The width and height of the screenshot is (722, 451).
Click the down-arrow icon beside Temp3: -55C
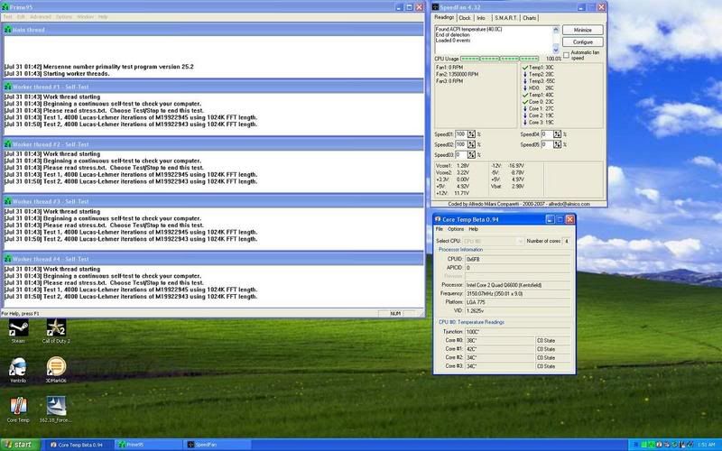tap(525, 81)
